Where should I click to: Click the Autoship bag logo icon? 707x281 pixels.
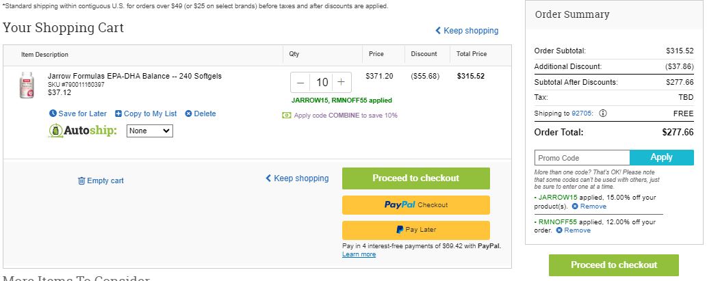click(55, 131)
